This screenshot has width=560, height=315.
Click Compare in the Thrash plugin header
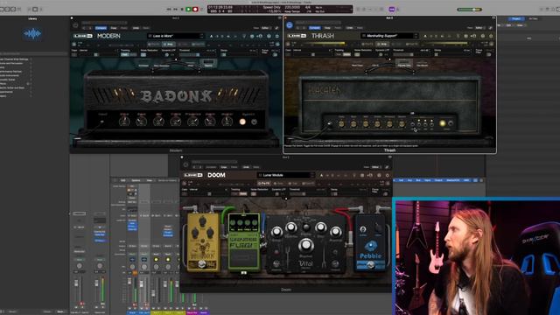point(314,27)
